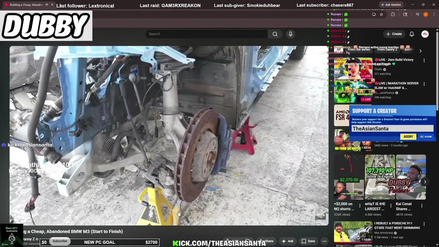Select the 'All' filter chip
This screenshot has height=247, width=439.
click(x=339, y=50)
